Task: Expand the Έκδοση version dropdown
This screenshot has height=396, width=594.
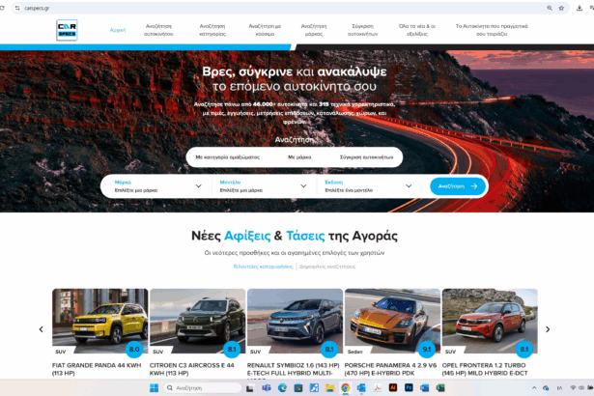Action: 368,186
